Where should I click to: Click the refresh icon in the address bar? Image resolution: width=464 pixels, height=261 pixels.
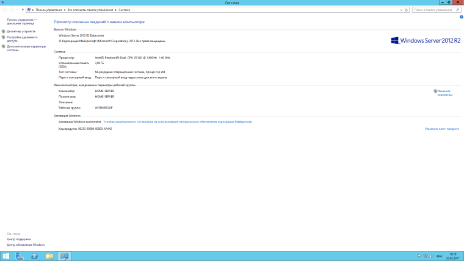(x=407, y=10)
